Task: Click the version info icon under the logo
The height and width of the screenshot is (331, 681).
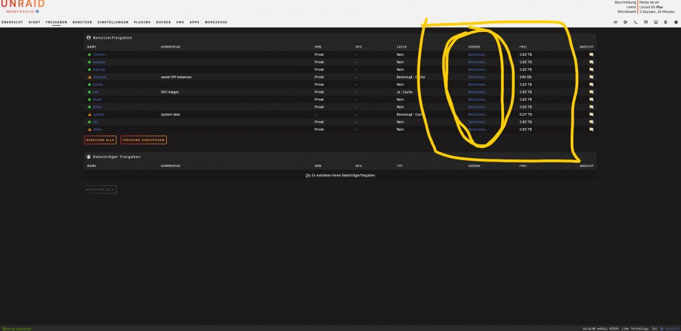Action: pos(37,12)
